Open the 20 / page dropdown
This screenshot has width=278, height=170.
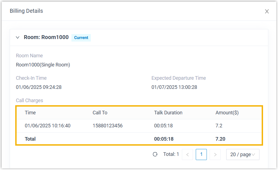[x=243, y=154]
